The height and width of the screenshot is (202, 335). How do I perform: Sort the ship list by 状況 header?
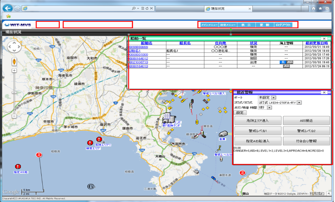coord(253,43)
